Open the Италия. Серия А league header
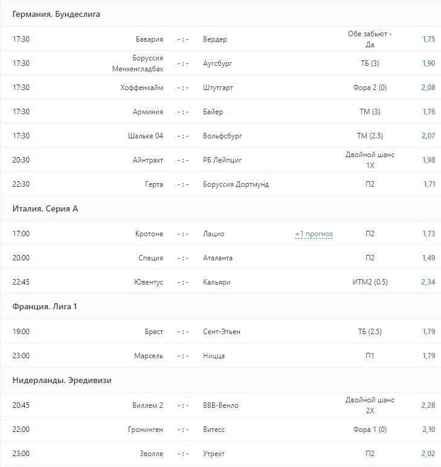The height and width of the screenshot is (467, 441). pyautogui.click(x=45, y=209)
